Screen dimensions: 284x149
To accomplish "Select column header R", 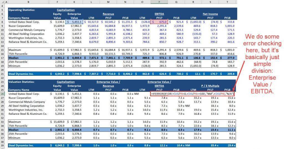I will pos(193,2).
